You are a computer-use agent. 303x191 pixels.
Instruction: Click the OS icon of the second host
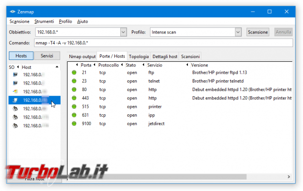point(15,83)
